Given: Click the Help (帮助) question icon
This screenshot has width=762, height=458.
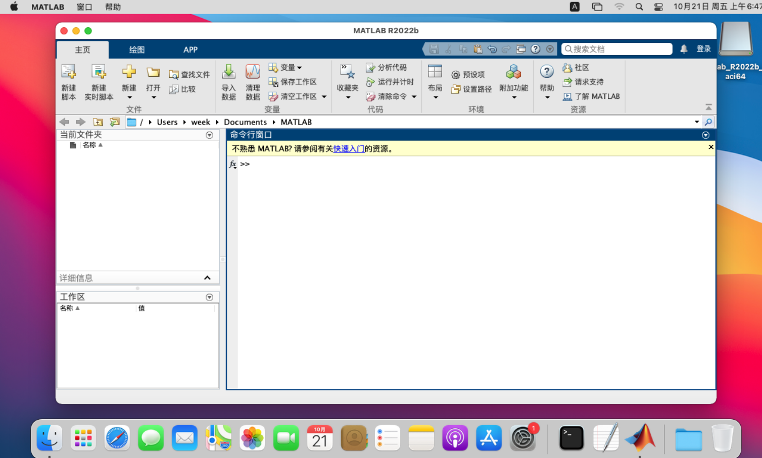Looking at the screenshot, I should coord(547,72).
